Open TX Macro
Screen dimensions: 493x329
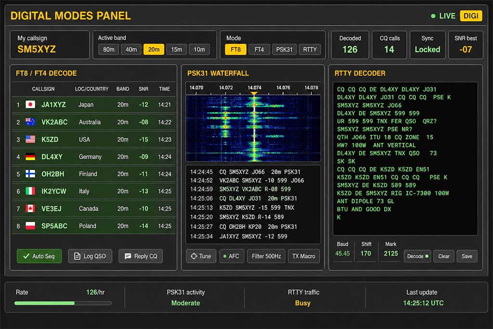pos(304,256)
